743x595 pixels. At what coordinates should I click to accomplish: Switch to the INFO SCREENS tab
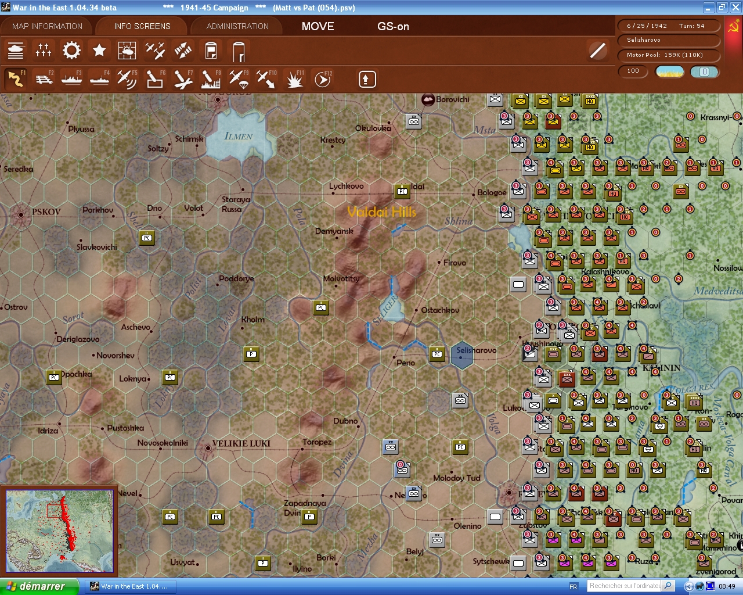[142, 26]
